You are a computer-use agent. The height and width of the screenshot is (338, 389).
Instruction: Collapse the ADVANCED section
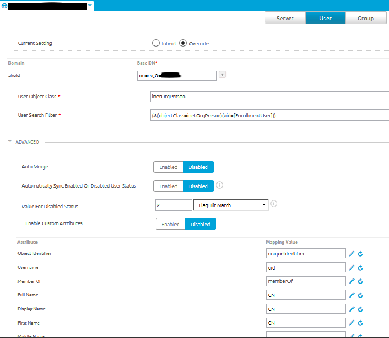pyautogui.click(x=10, y=142)
